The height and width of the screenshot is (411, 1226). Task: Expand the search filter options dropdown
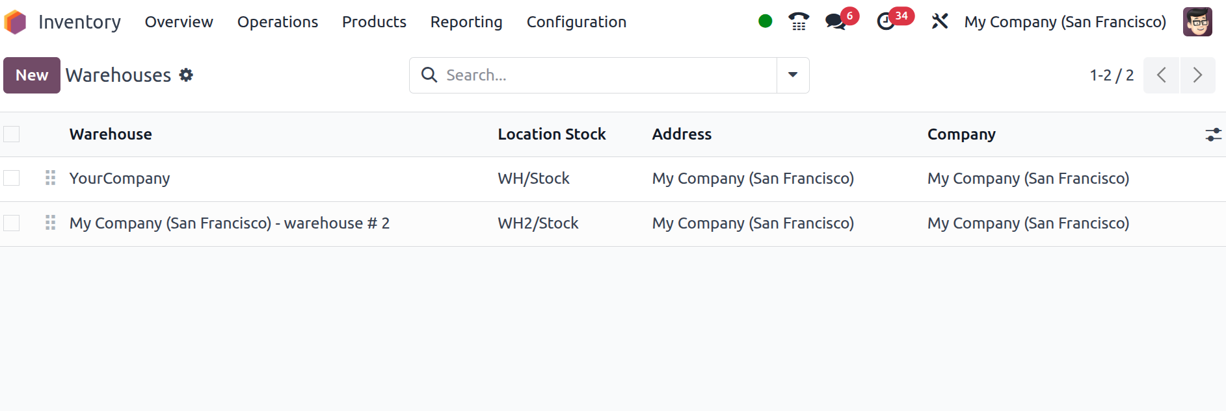click(x=792, y=75)
